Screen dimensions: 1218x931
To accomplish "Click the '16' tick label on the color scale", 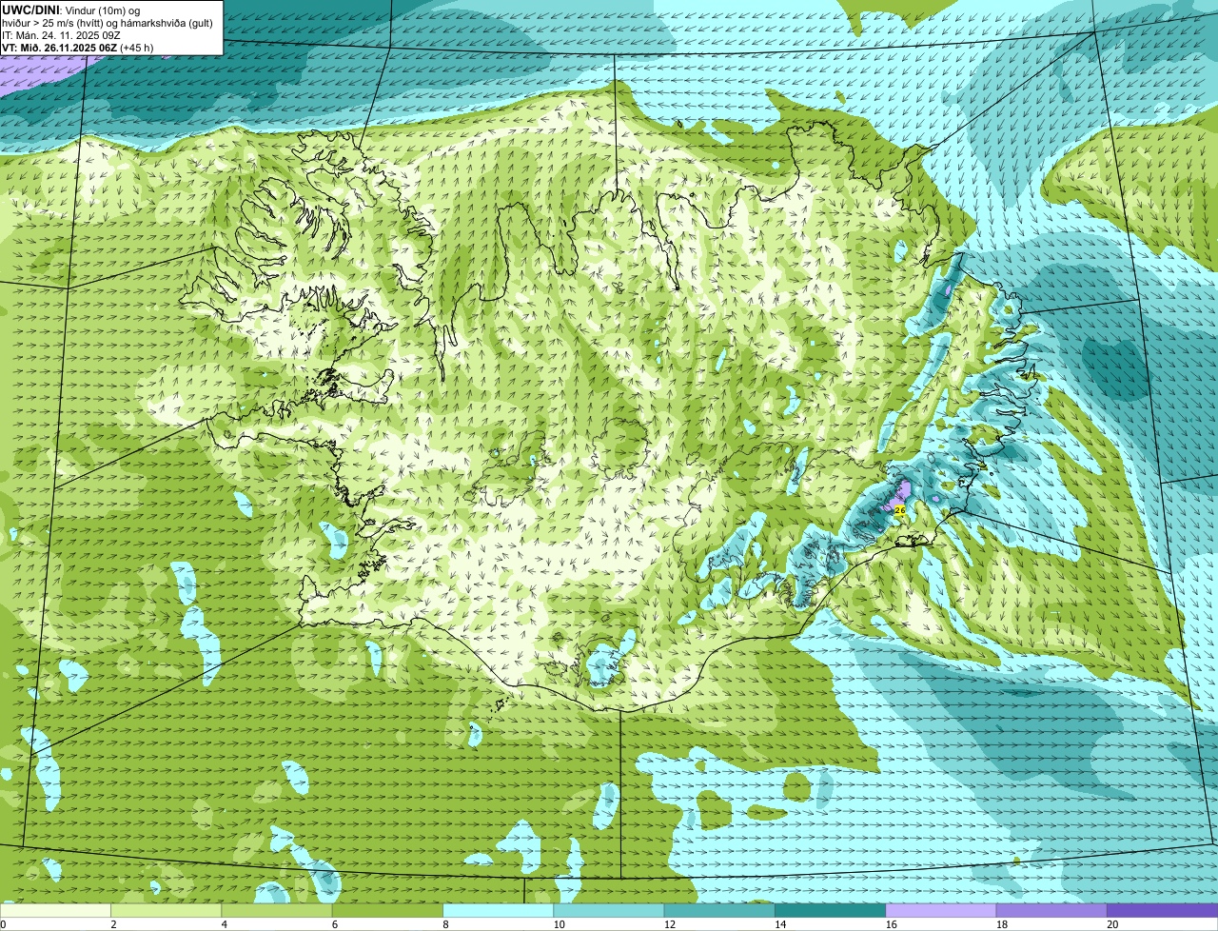I will (892, 924).
